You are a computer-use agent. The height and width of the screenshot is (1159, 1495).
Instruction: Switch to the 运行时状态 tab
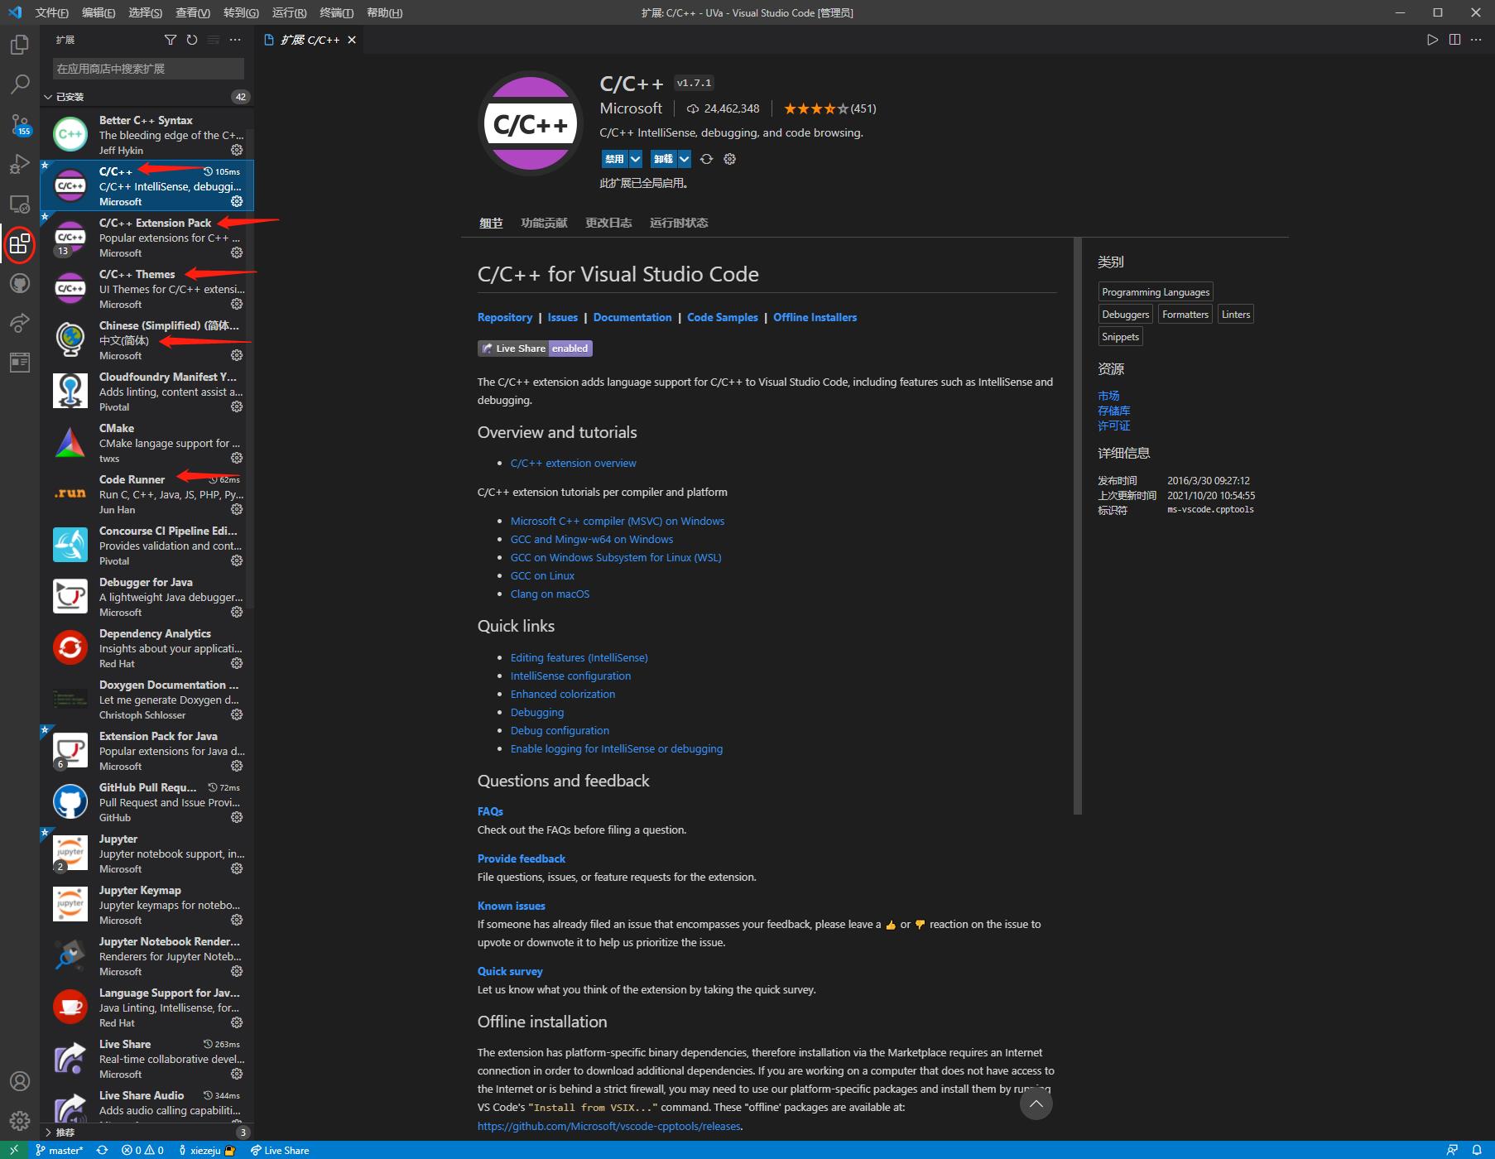click(679, 223)
